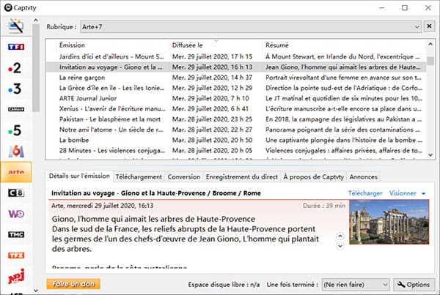Image resolution: width=440 pixels, height=295 pixels.
Task: Select the 'La bombe' row
Action: tap(235, 140)
